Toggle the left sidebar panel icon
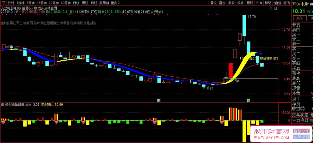The image size is (313, 143). [3, 3]
